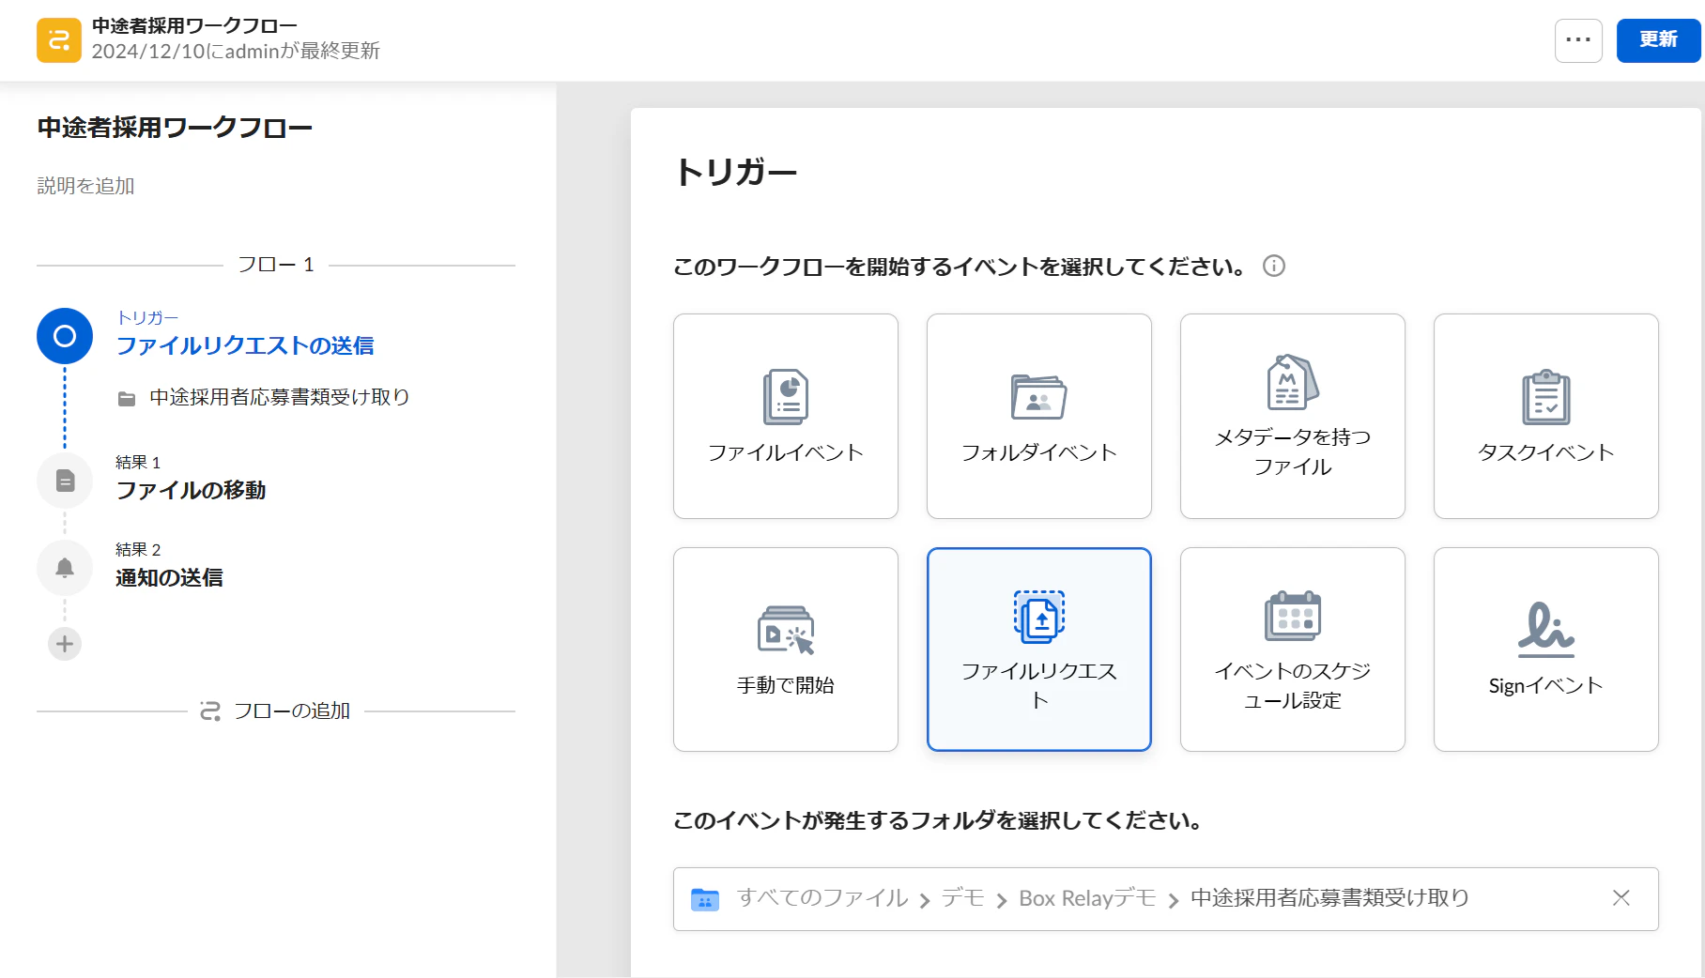
Task: Click the relay icon next to フローの追加
Action: pos(210,711)
